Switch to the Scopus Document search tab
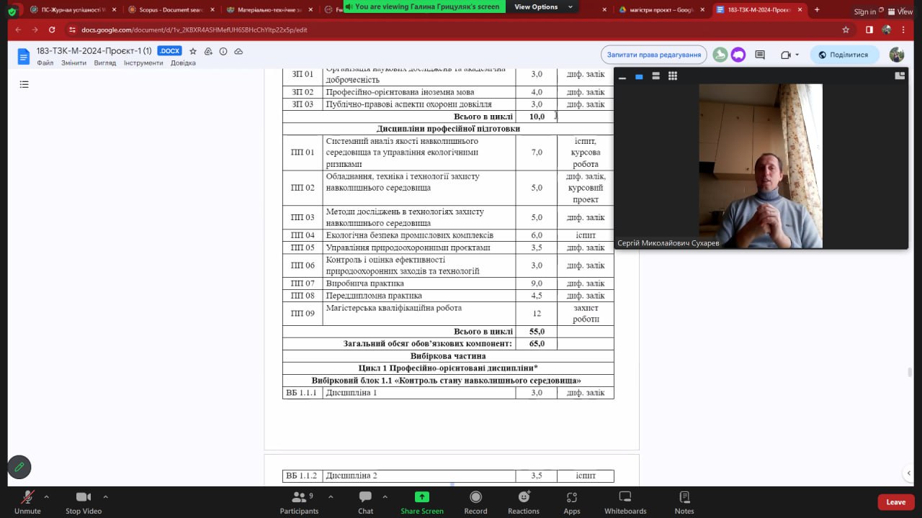The width and height of the screenshot is (922, 518). tap(171, 10)
